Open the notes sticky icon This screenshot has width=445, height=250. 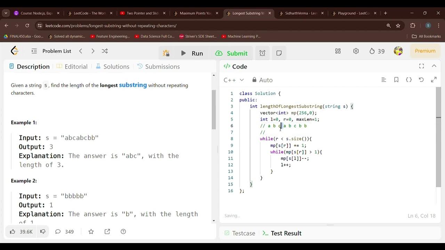click(279, 53)
